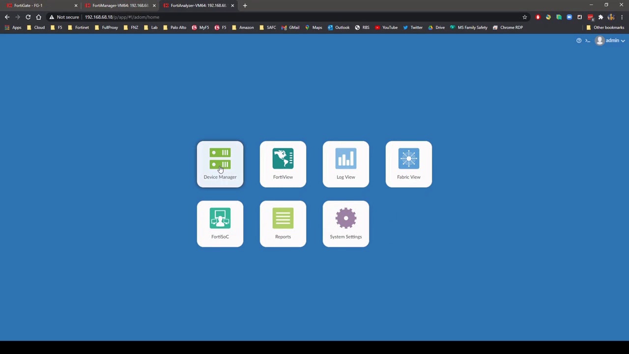Viewport: 629px width, 354px height.
Task: Open the FullProxy bookmarks folder
Action: [106, 28]
